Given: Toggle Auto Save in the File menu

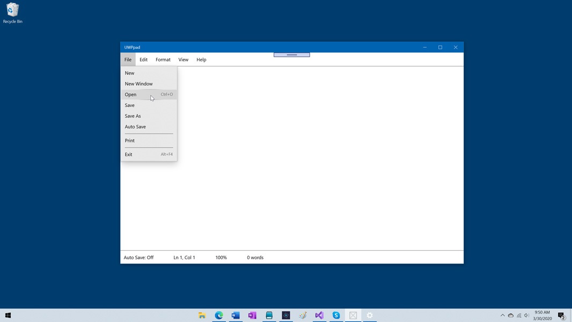Looking at the screenshot, I should [135, 127].
